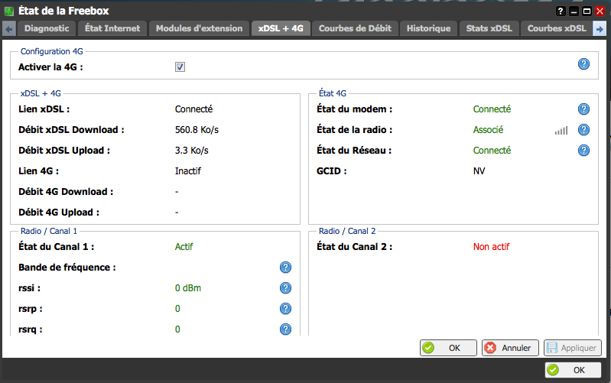Click the Configuration 4G group title
This screenshot has height=383, width=611.
coord(51,51)
